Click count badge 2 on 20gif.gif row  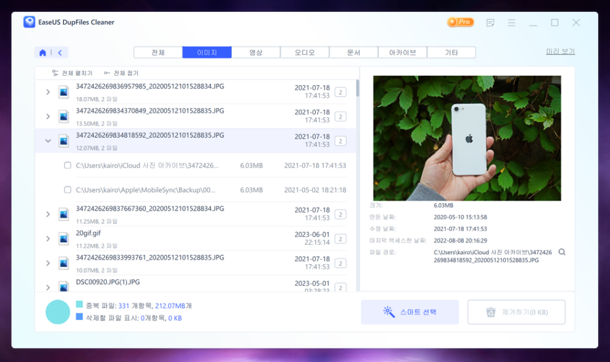pyautogui.click(x=340, y=239)
